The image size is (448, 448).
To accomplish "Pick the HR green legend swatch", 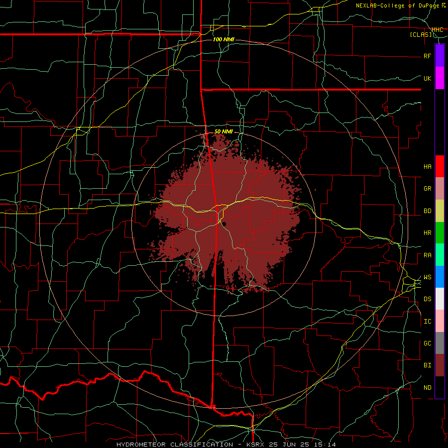I will pos(440,233).
